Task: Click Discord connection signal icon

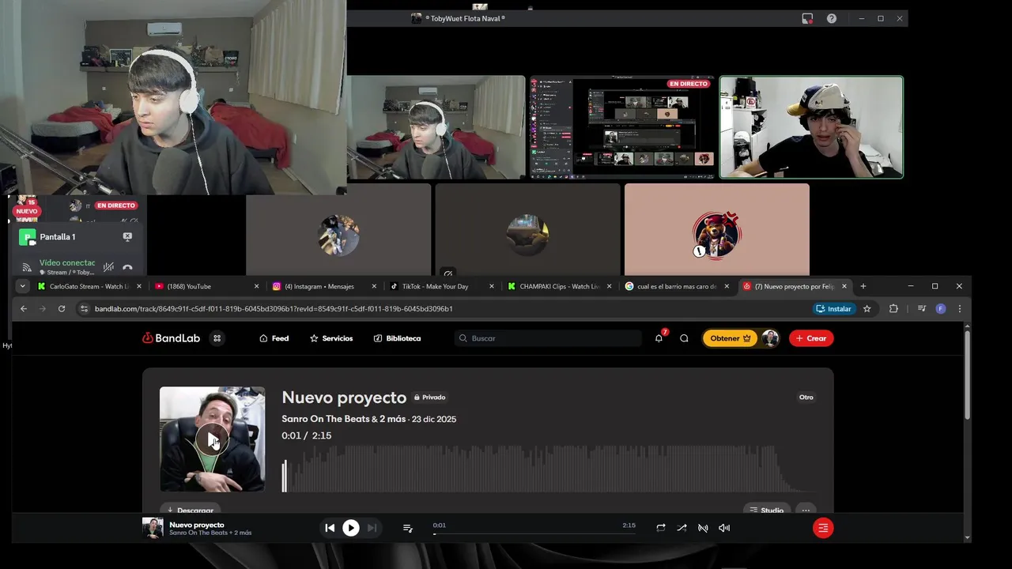Action: 26,268
